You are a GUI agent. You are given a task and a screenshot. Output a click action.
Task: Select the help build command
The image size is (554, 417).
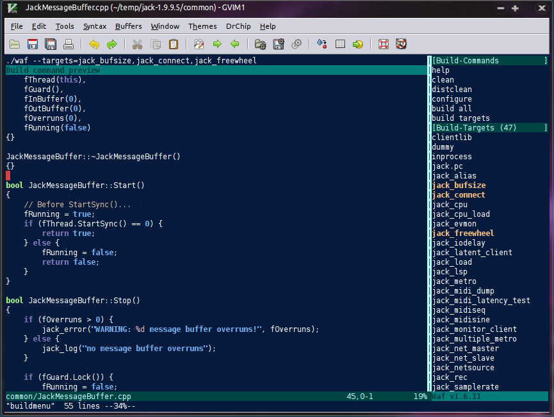tap(441, 70)
